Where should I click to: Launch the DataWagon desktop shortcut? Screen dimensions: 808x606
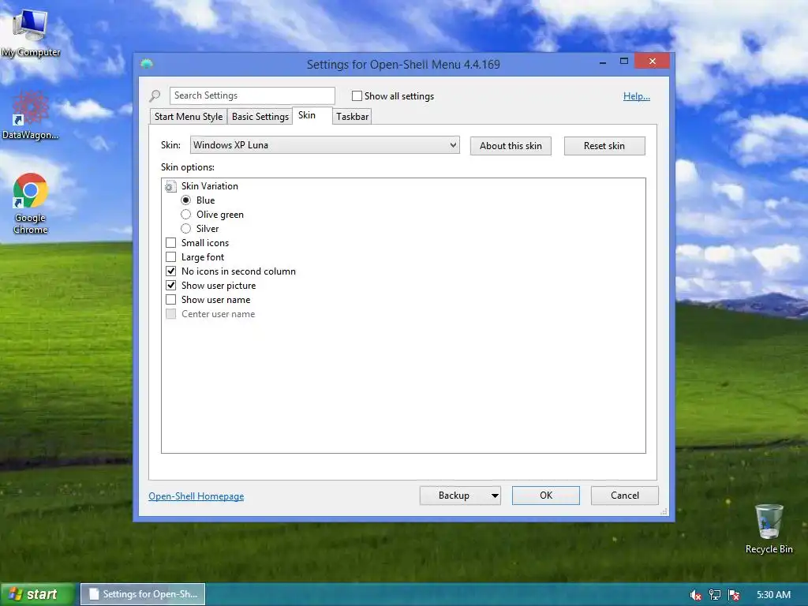(30, 115)
